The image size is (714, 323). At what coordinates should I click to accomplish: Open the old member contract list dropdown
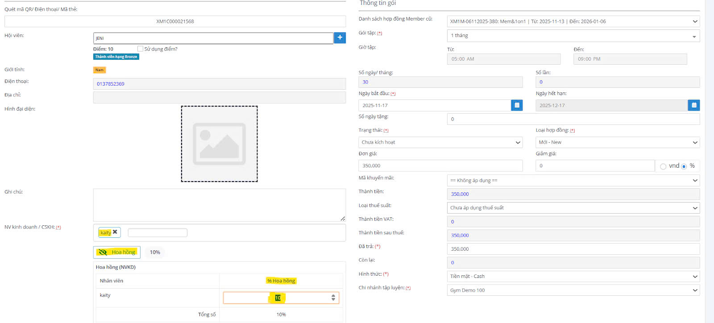point(573,21)
